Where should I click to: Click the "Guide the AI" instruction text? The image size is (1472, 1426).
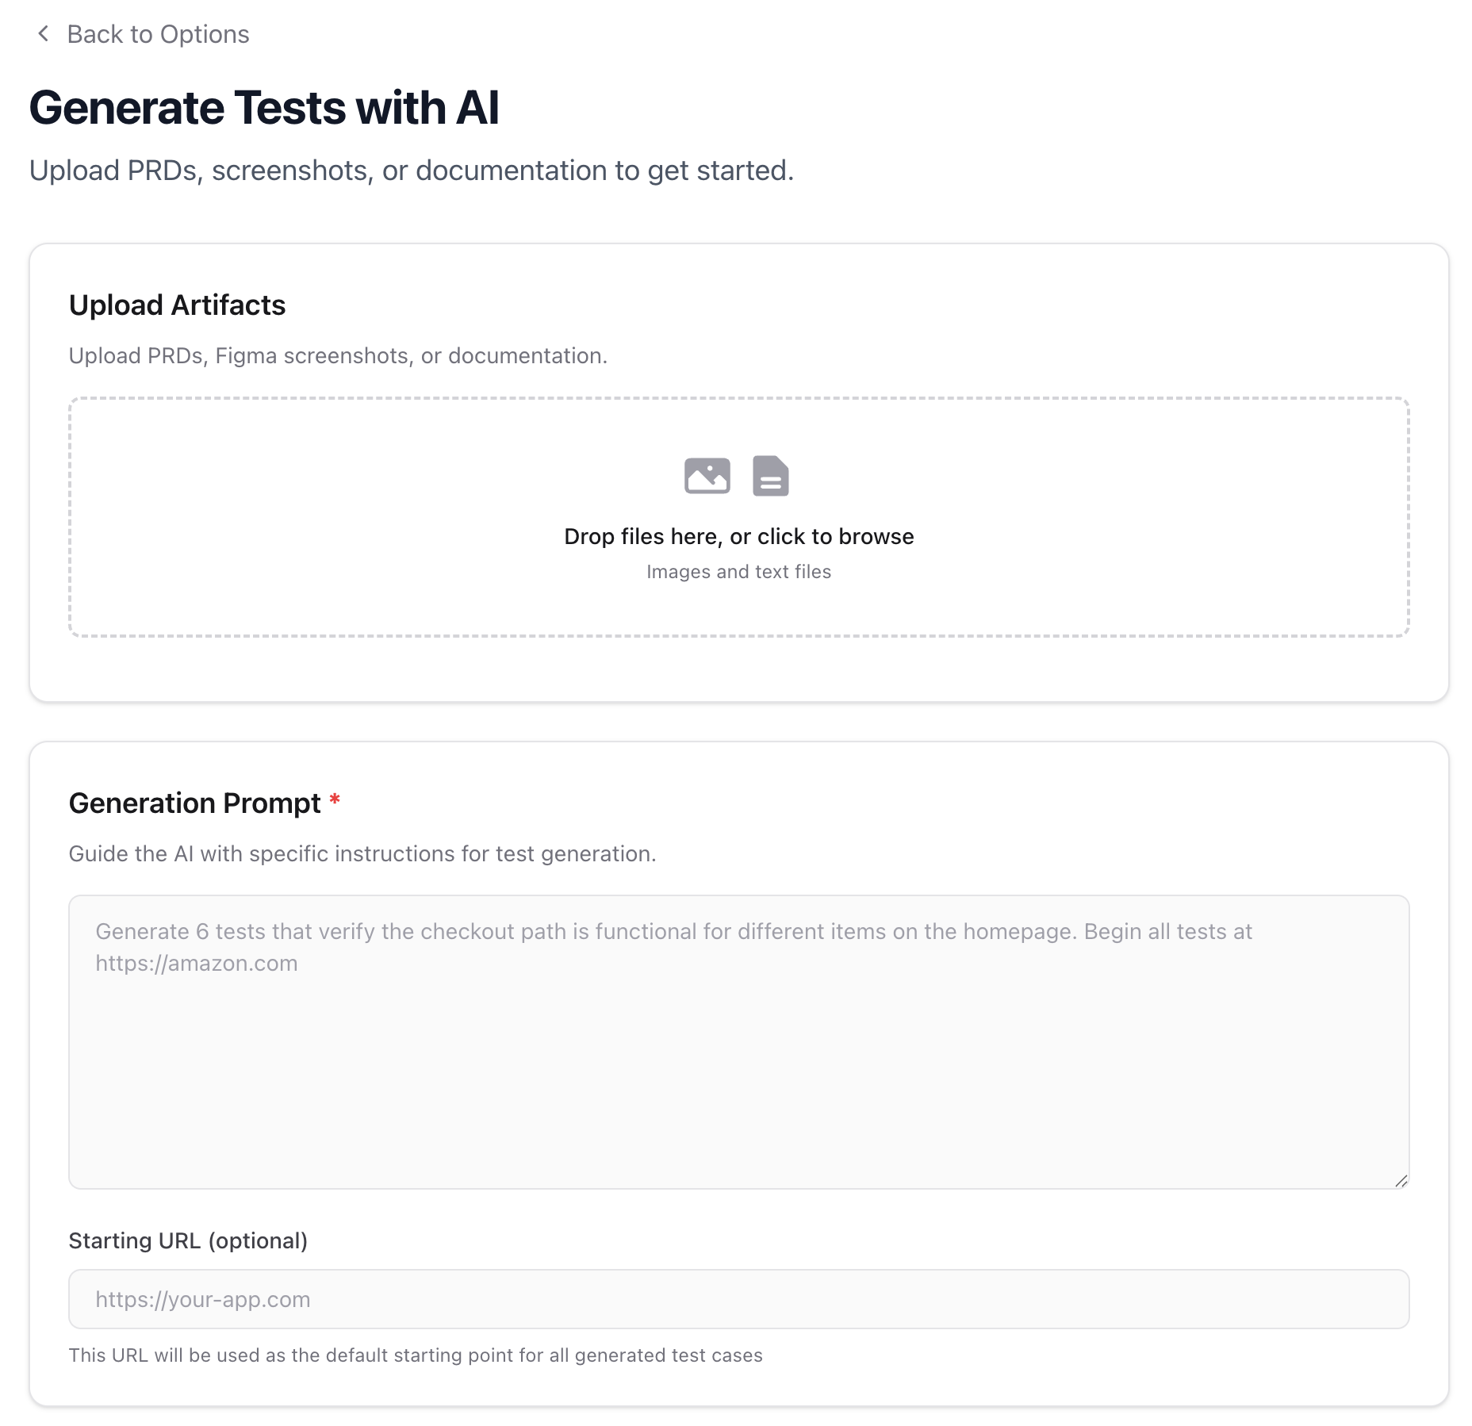[362, 854]
